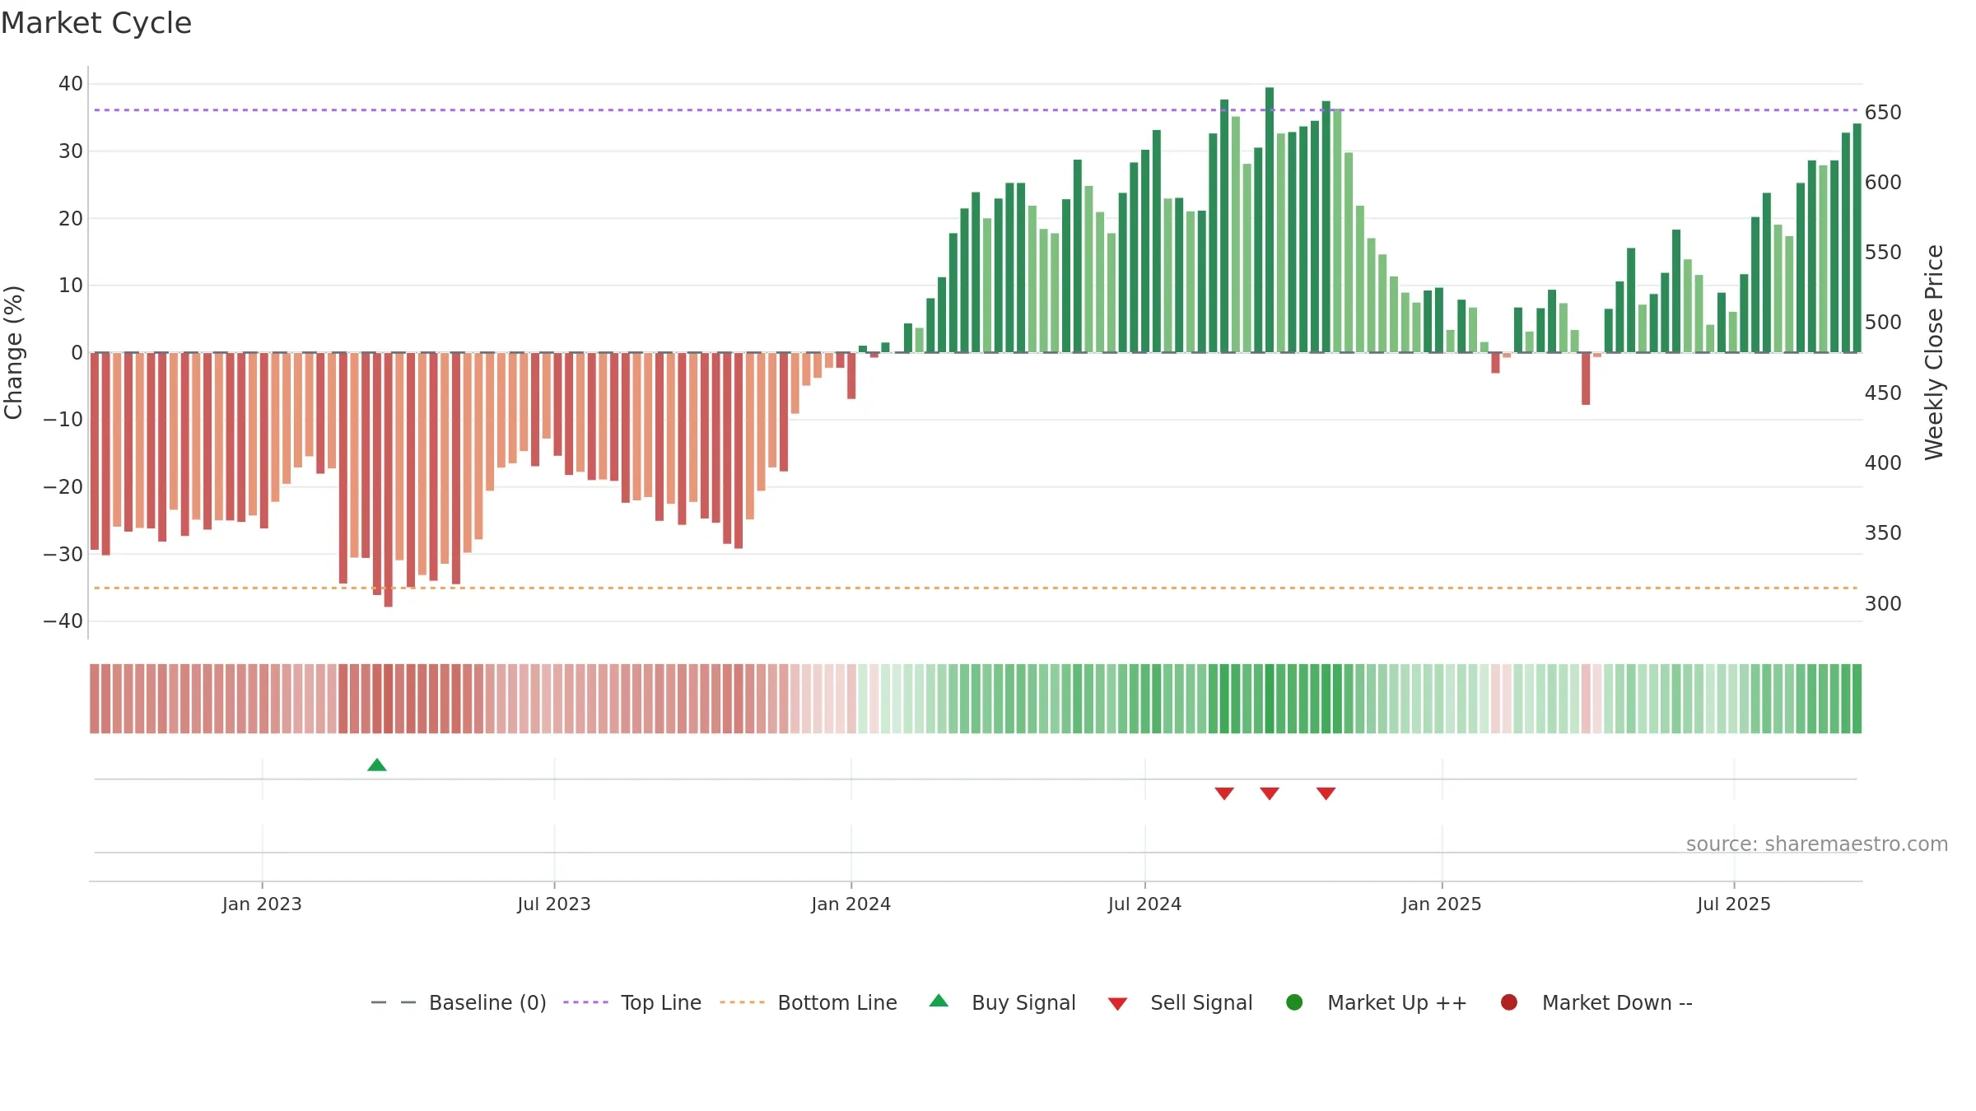Click the second red Sell Signal marker
Viewport: 1976px width, 1111px height.
click(x=1270, y=793)
